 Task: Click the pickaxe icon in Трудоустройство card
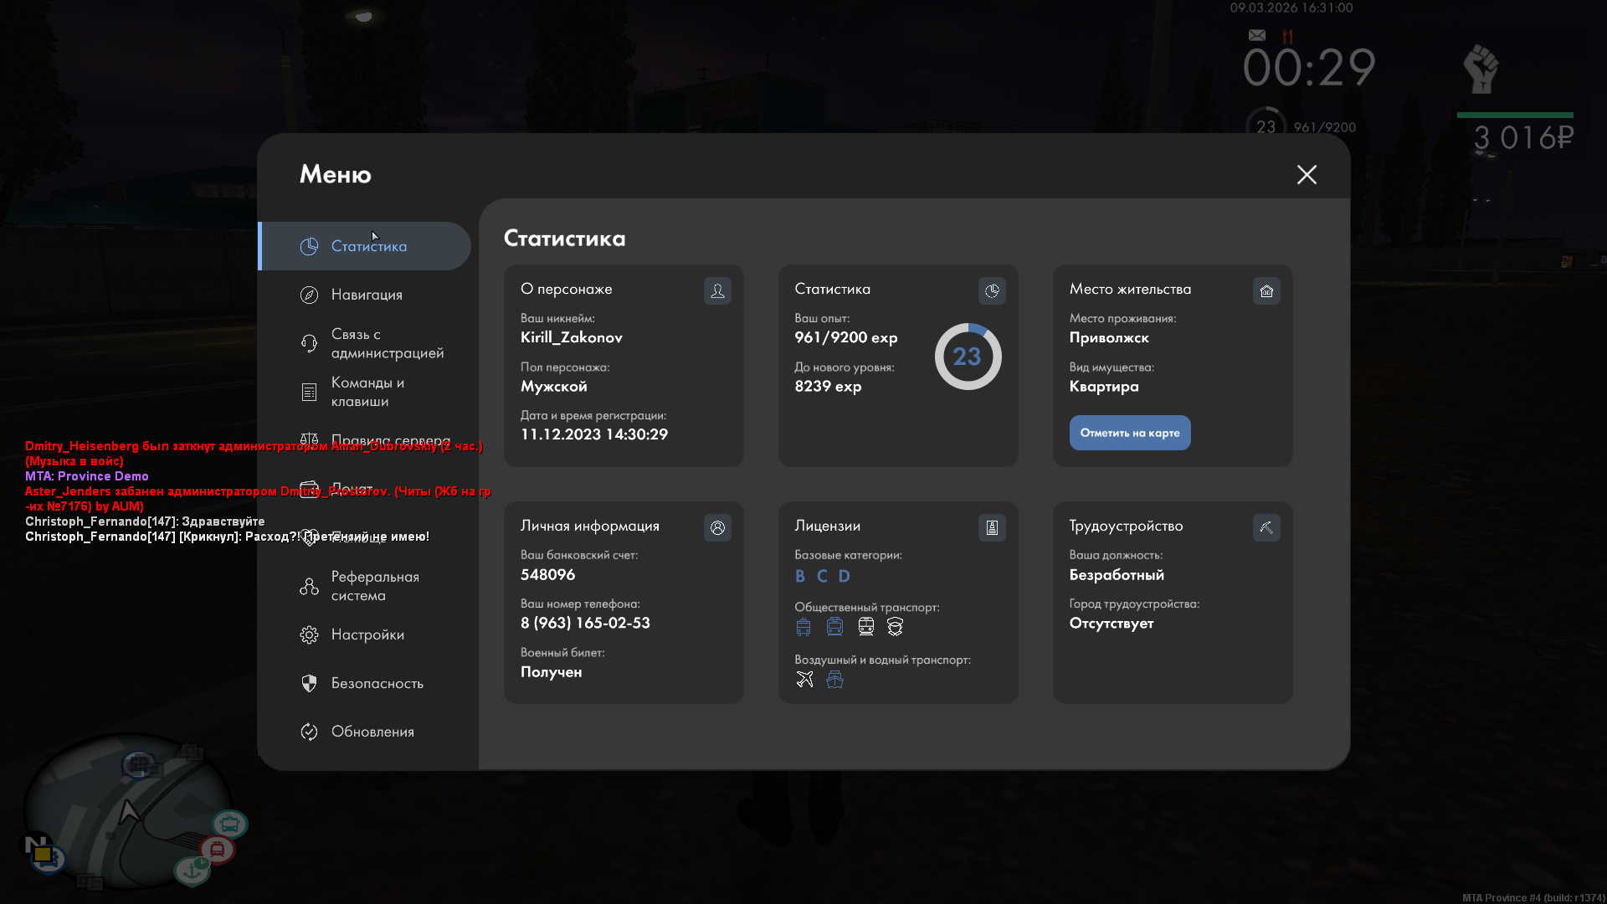1266,527
